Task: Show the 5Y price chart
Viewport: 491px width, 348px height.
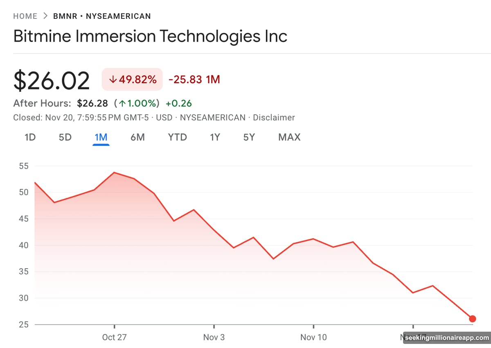Action: [249, 137]
